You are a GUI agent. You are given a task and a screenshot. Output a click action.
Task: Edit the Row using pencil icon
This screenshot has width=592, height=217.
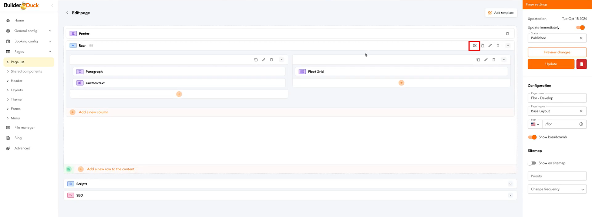click(490, 46)
